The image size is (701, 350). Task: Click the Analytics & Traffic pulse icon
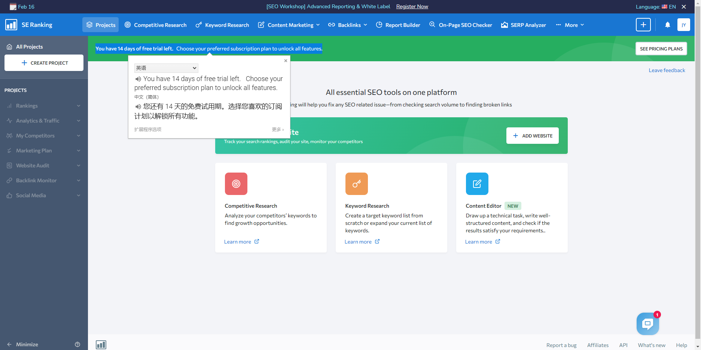point(9,121)
